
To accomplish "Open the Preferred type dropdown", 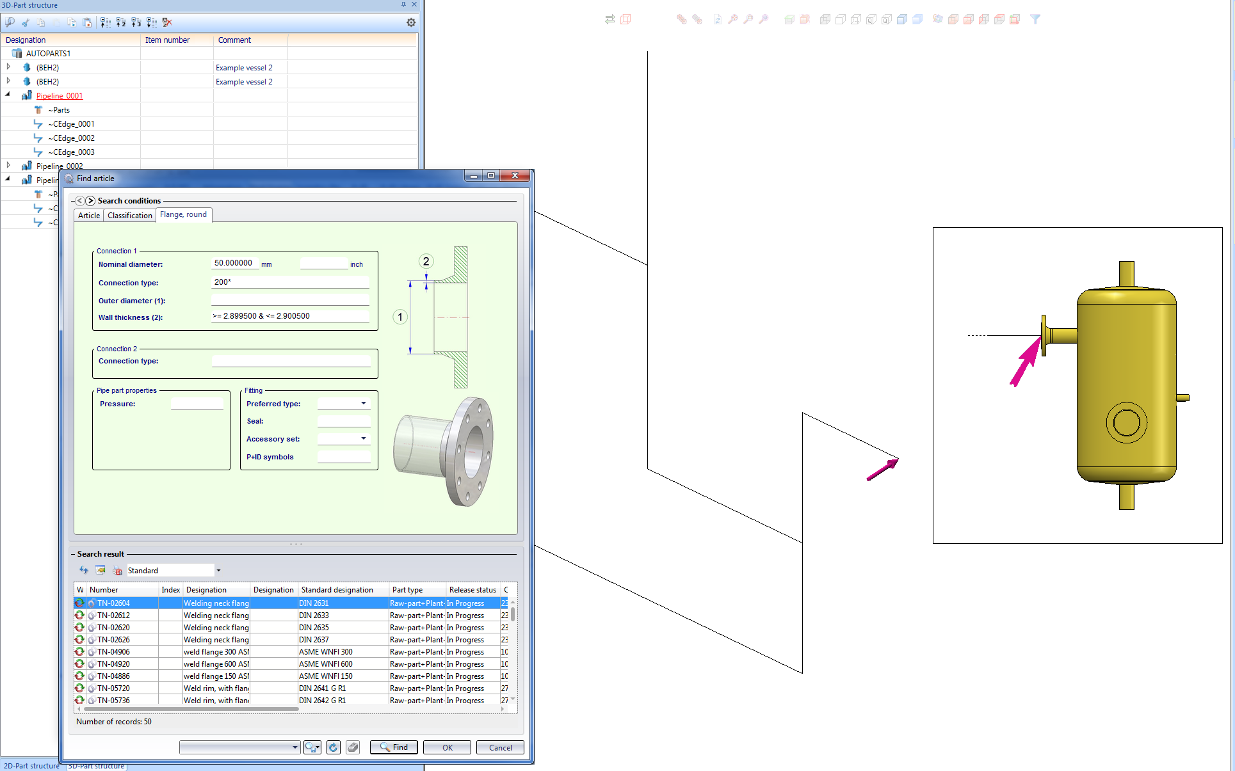I will point(363,403).
